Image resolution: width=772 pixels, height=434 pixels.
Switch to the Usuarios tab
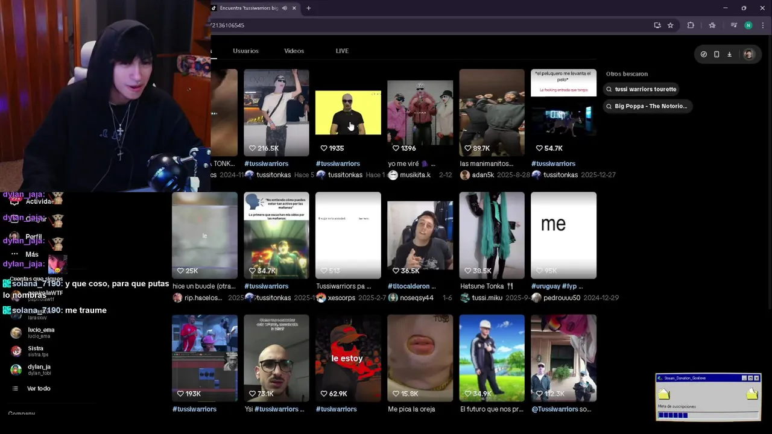tap(245, 51)
